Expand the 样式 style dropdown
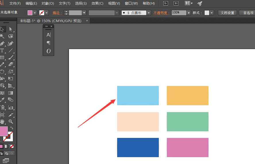The width and height of the screenshot is (255, 164). [x=212, y=13]
